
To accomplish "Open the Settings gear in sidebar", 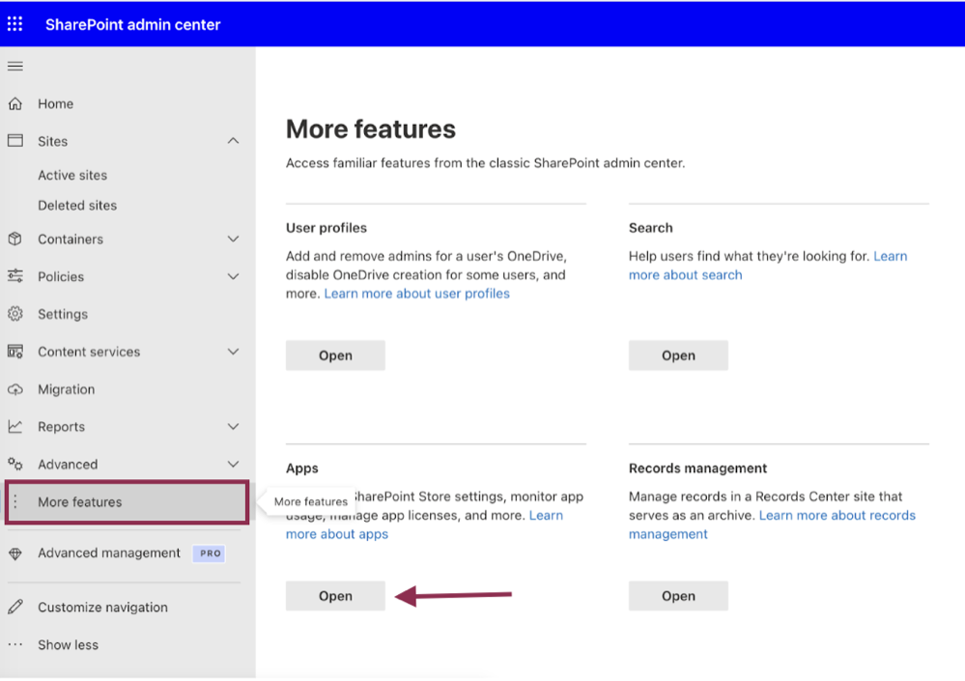I will (14, 314).
